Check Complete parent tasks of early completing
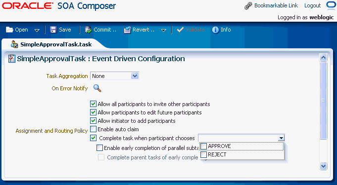The height and width of the screenshot is (185, 337). (101, 157)
